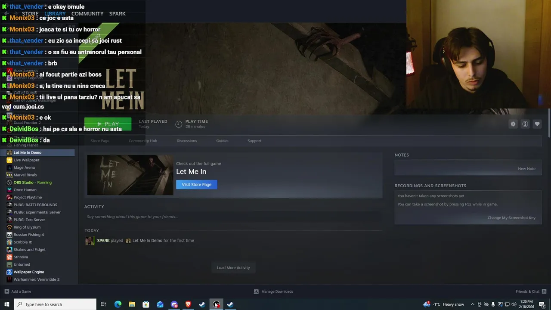Go to the LIBRARY top menu
The width and height of the screenshot is (551, 310).
[55, 14]
